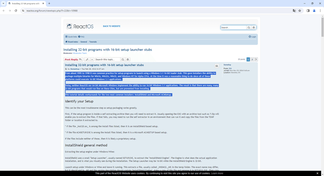Open SomeGuy author link in post byline
Viewport: 324px width, 176px height.
click(75, 69)
